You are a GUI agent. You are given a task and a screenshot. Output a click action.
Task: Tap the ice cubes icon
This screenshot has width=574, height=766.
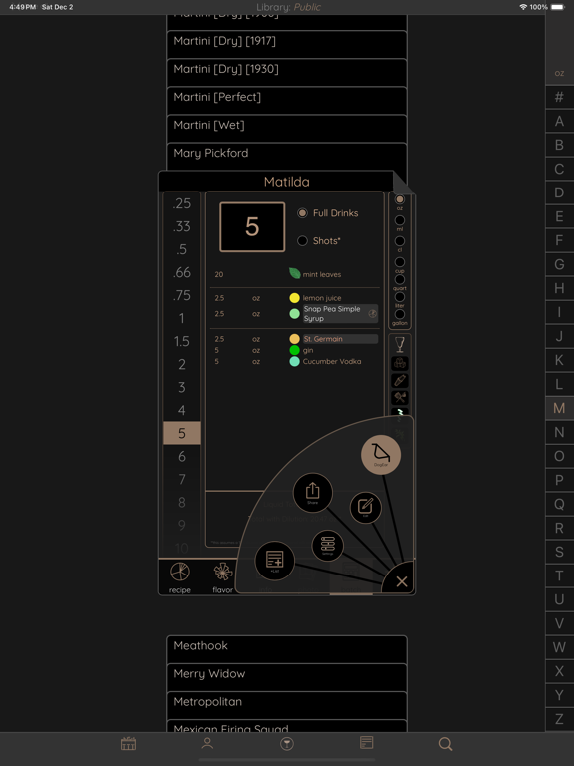(400, 363)
